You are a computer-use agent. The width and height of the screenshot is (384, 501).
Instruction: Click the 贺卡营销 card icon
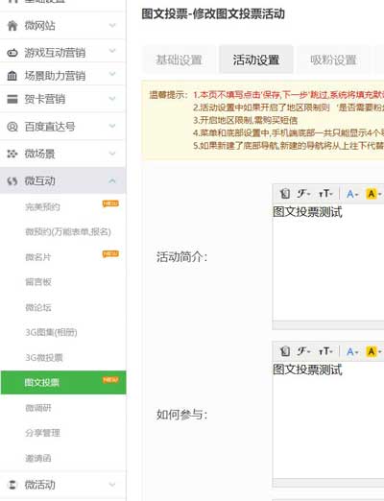pyautogui.click(x=12, y=99)
